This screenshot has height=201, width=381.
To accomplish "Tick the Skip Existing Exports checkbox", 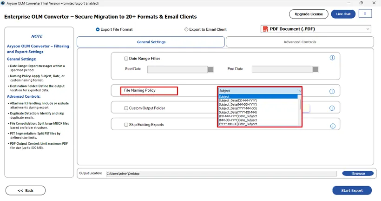I will [x=126, y=125].
